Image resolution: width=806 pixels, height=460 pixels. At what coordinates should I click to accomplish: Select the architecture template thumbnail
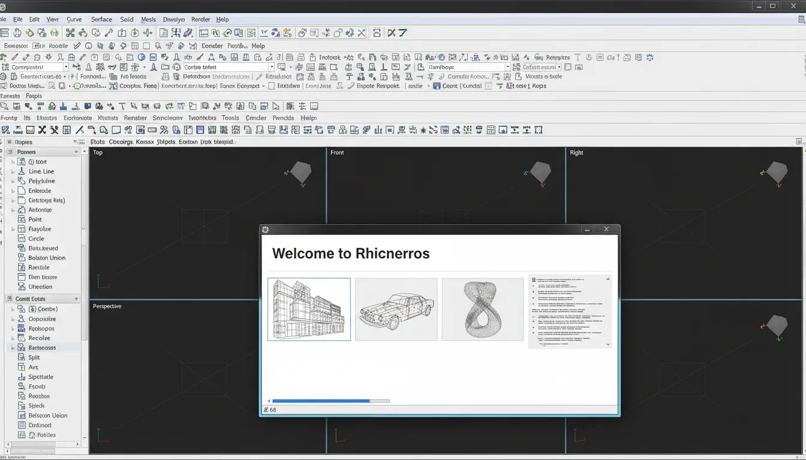point(309,309)
